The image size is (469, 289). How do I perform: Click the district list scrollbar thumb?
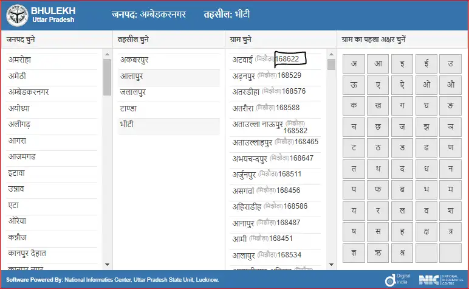107,77
